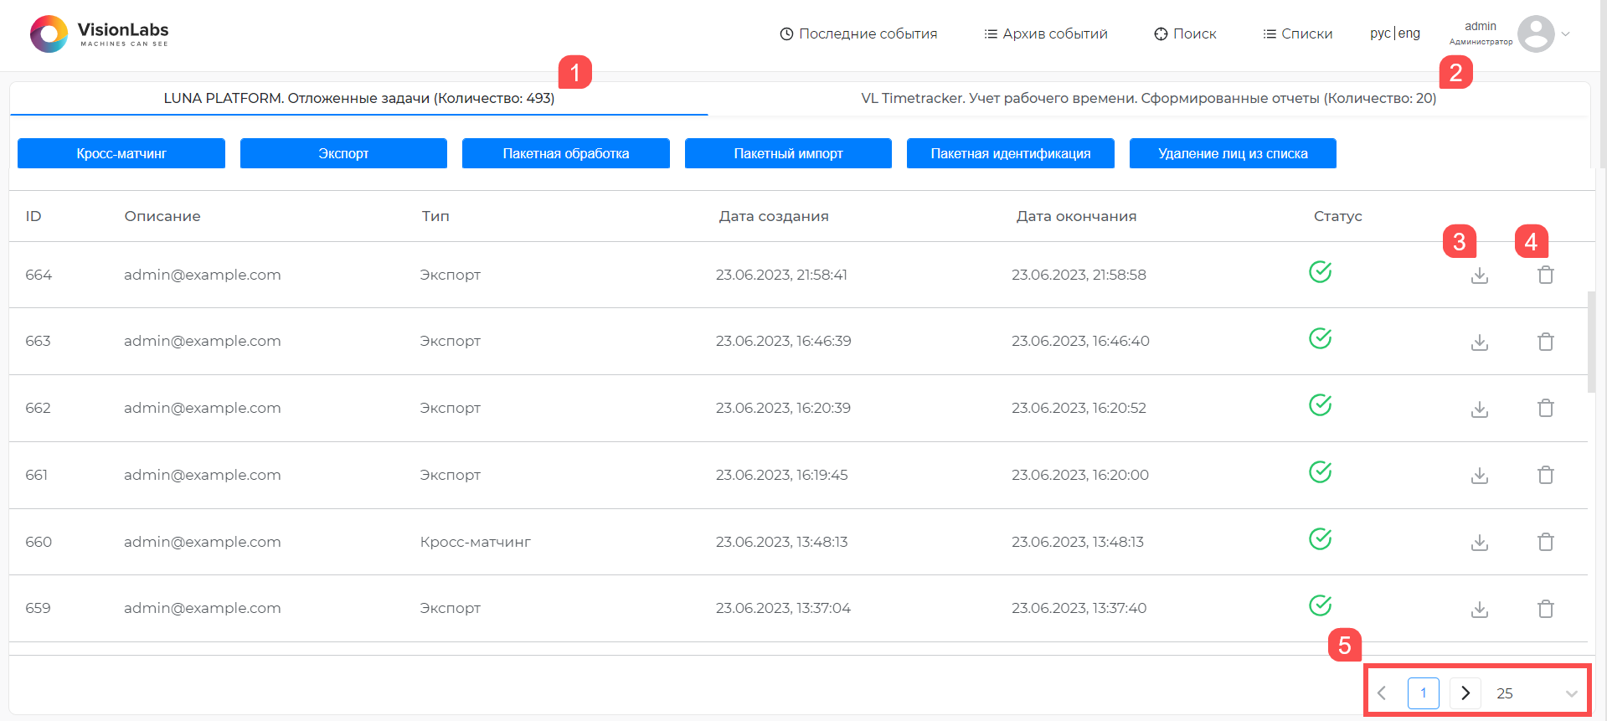The height and width of the screenshot is (721, 1607).
Task: Open the 25 per page dropdown
Action: point(1536,693)
